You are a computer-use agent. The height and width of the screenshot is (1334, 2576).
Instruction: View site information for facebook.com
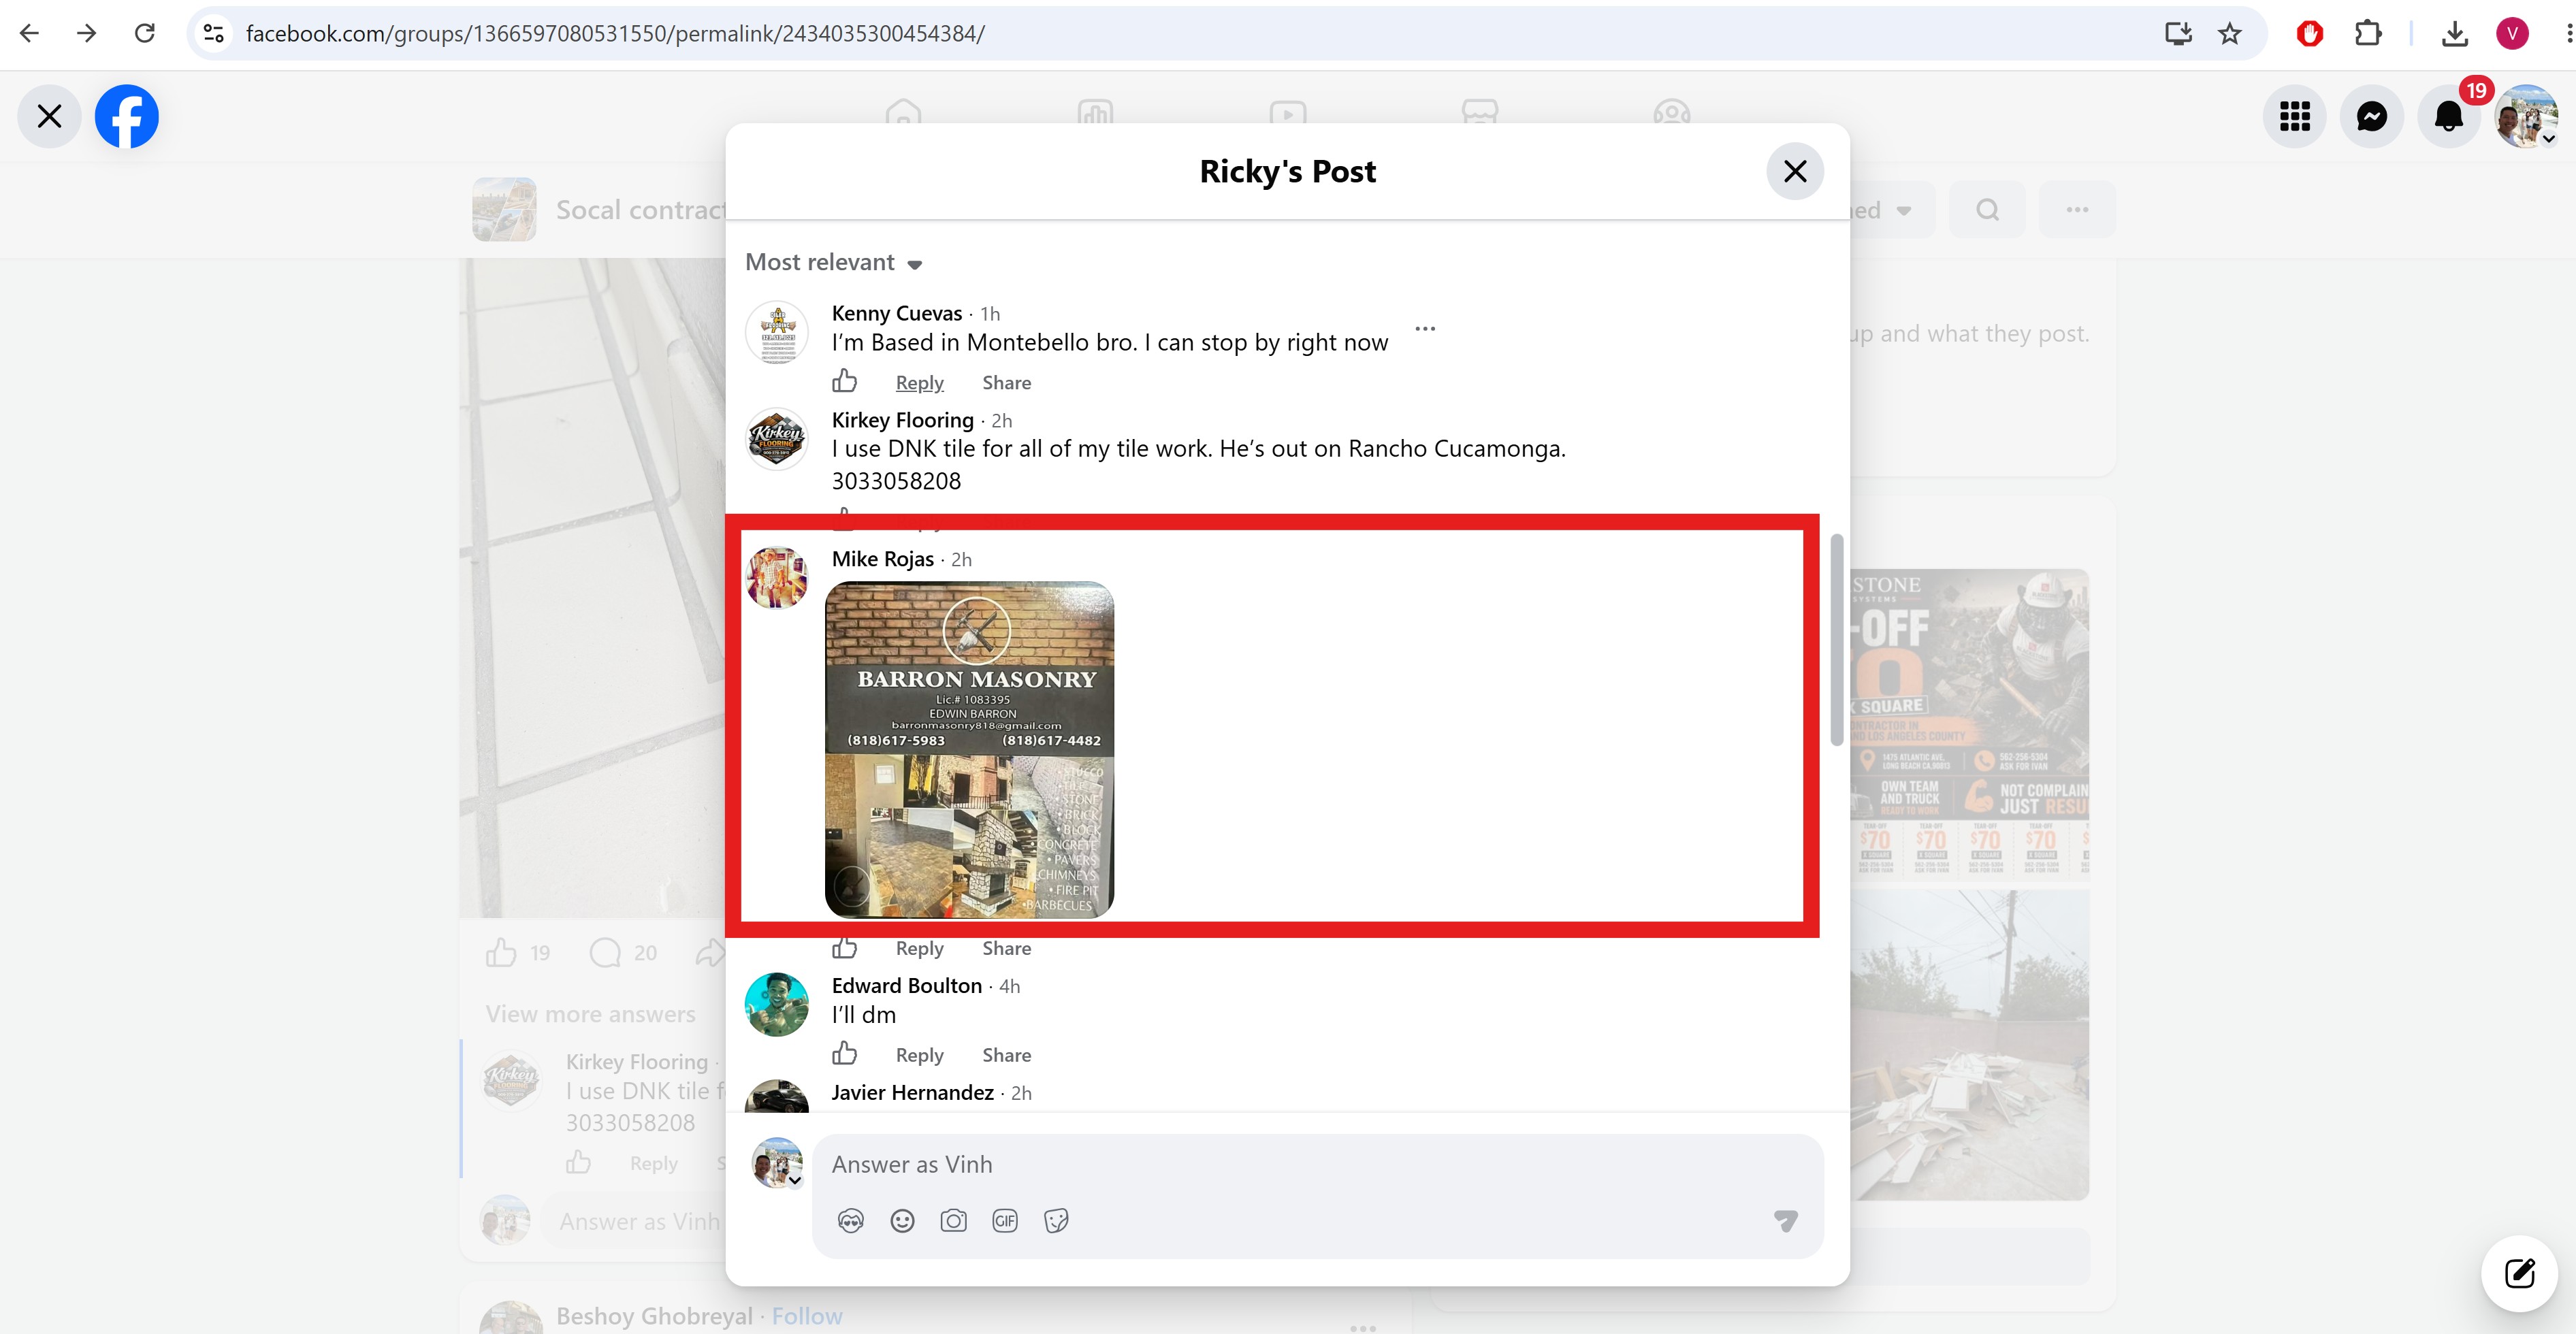[213, 33]
